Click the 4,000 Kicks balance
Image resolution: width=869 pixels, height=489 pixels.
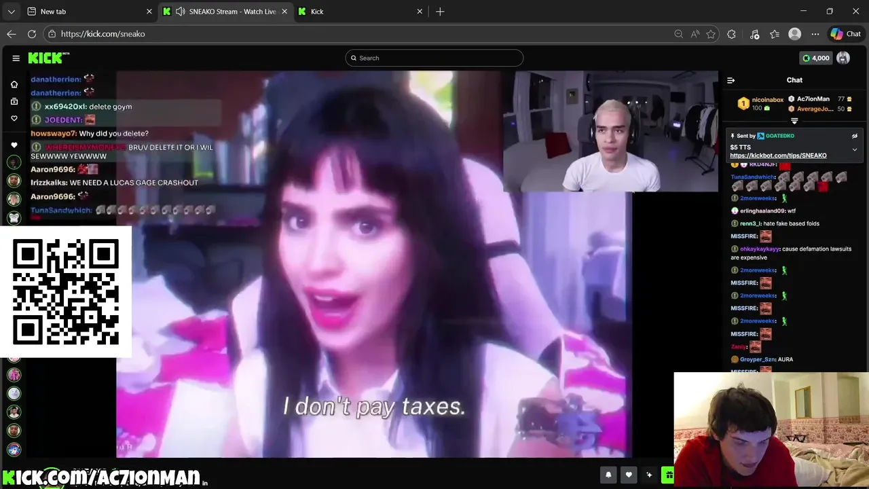[816, 58]
